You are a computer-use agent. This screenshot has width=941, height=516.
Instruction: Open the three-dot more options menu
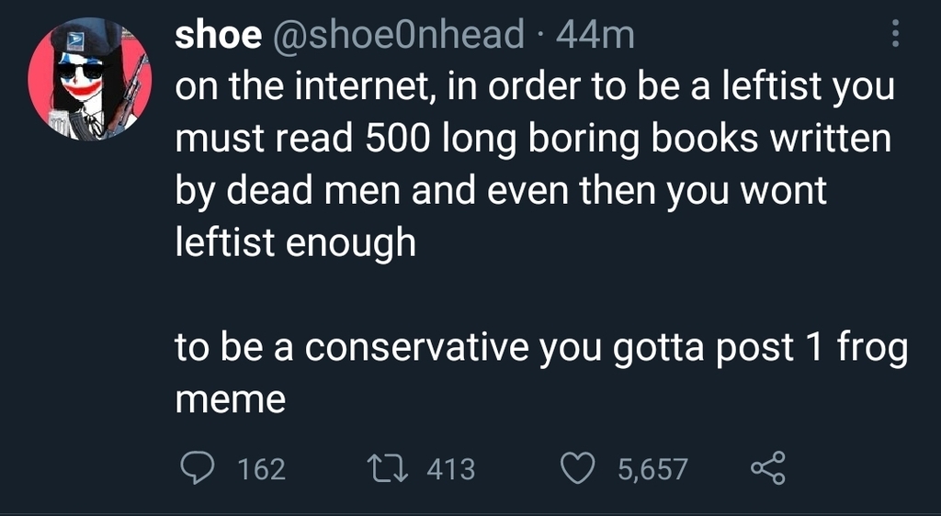click(x=896, y=36)
